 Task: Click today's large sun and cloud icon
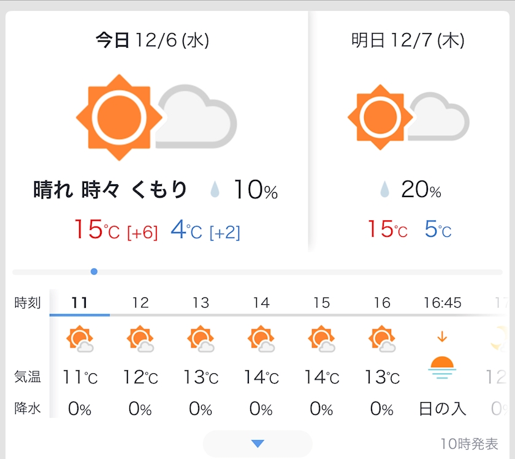coord(156,117)
